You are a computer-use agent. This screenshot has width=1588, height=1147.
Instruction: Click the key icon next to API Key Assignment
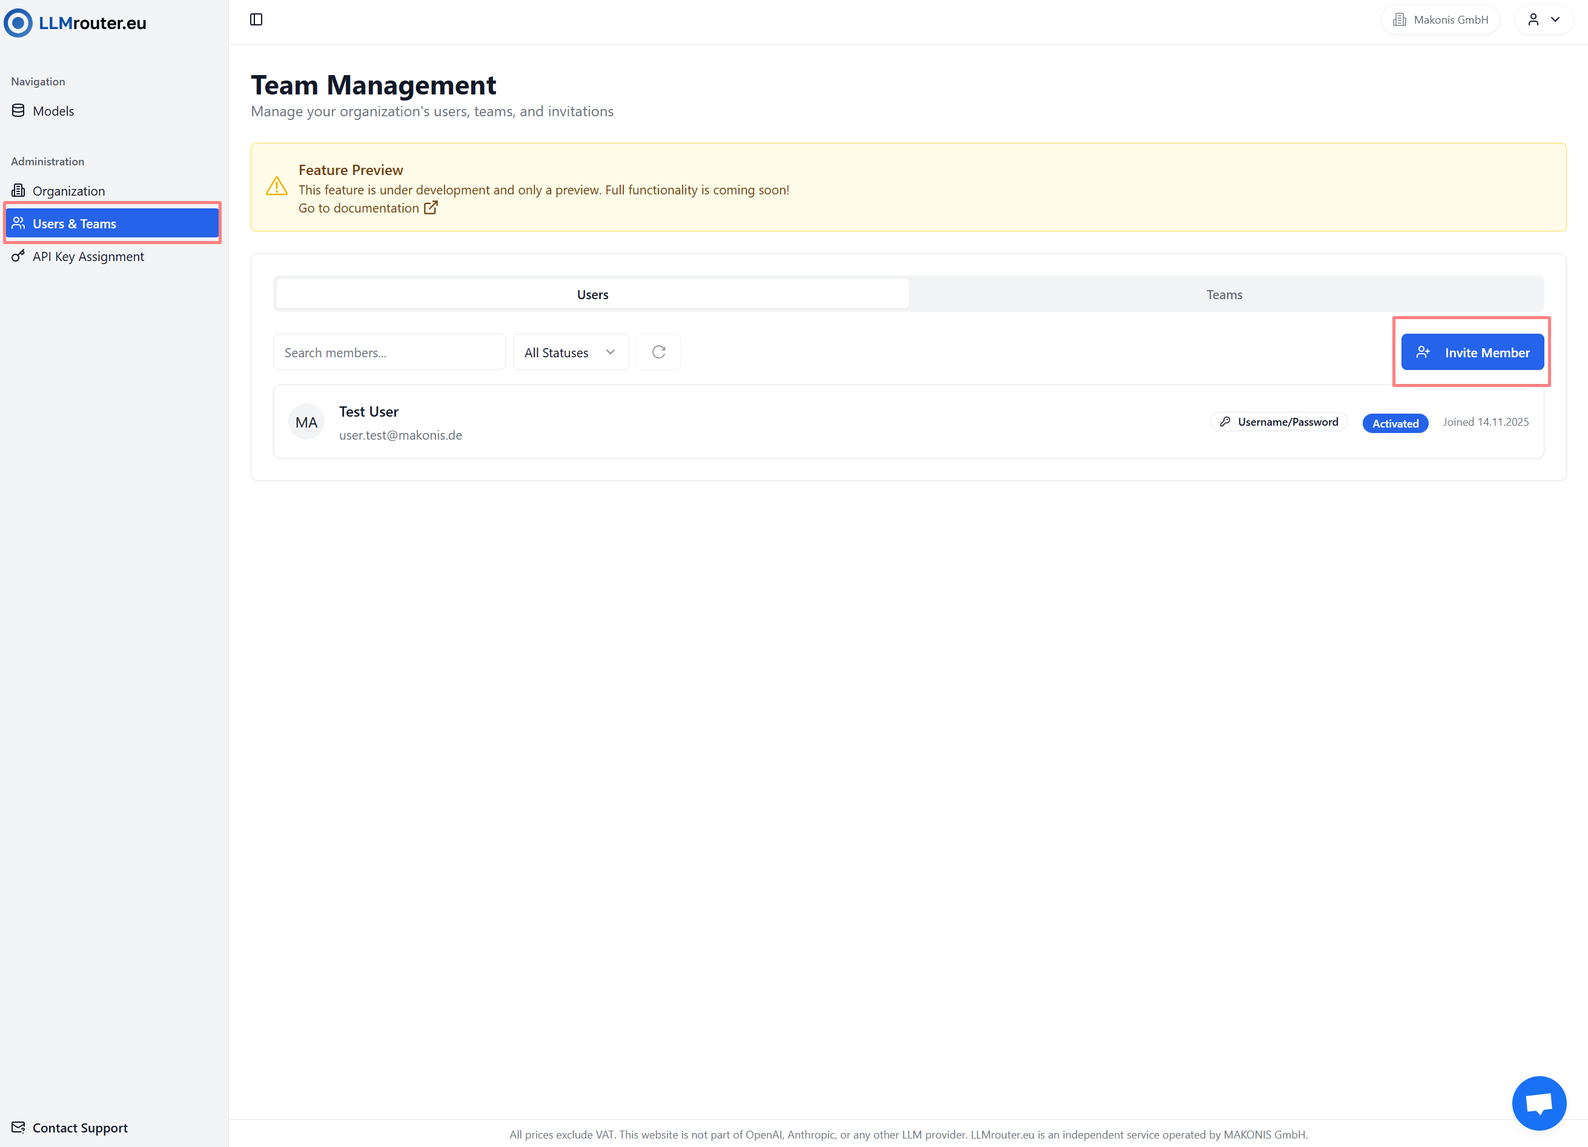coord(18,256)
